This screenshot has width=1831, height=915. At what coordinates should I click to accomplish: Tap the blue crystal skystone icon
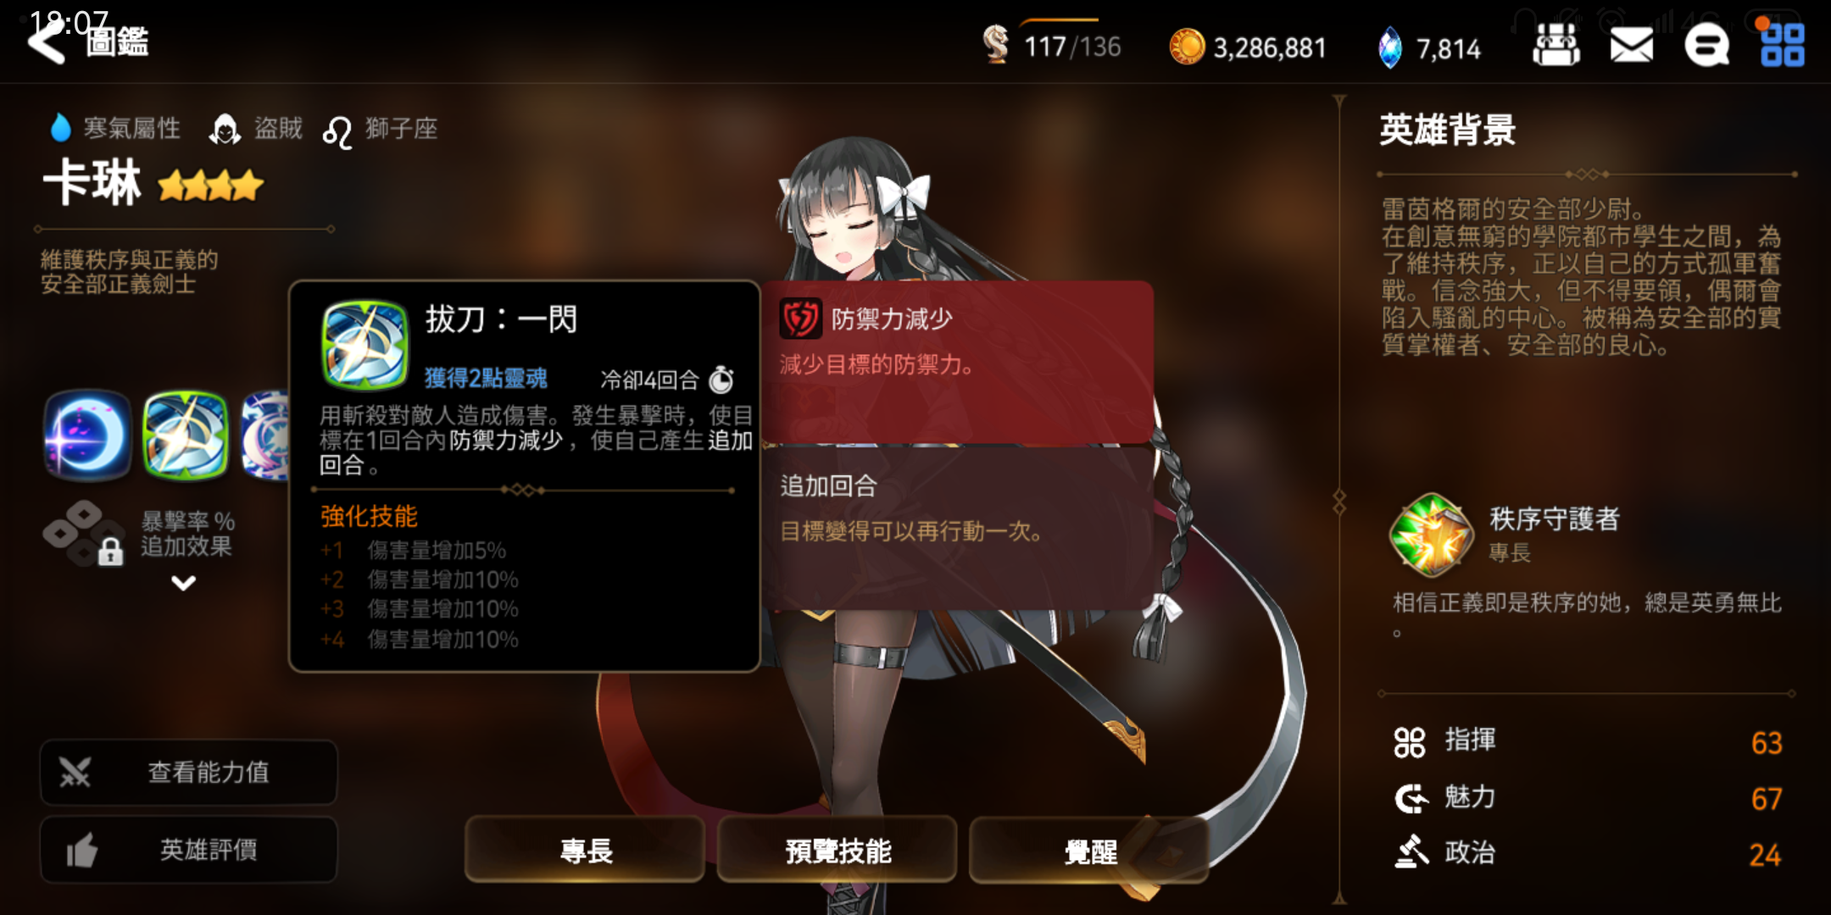point(1390,47)
